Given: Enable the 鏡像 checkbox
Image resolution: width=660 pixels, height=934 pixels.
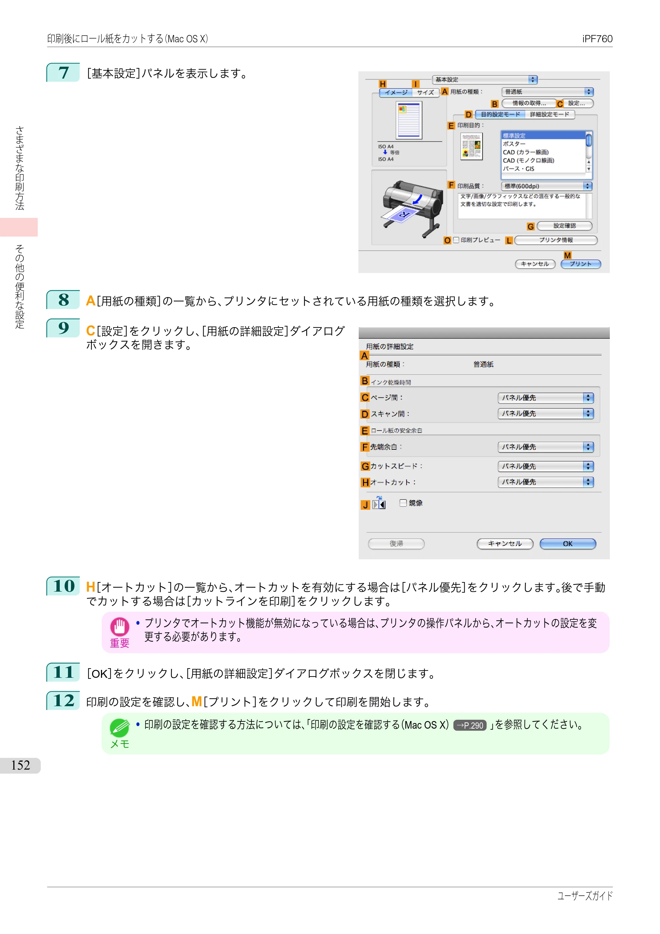Looking at the screenshot, I should coord(403,503).
